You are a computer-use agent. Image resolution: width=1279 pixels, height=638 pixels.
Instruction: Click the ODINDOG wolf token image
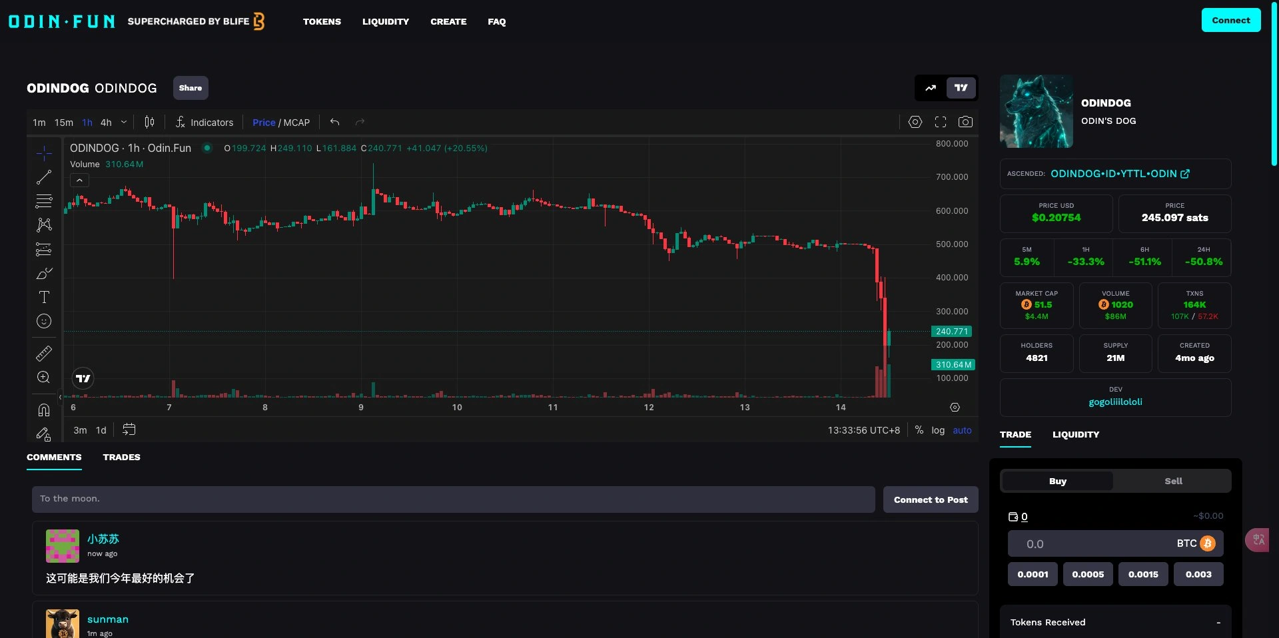[1036, 111]
